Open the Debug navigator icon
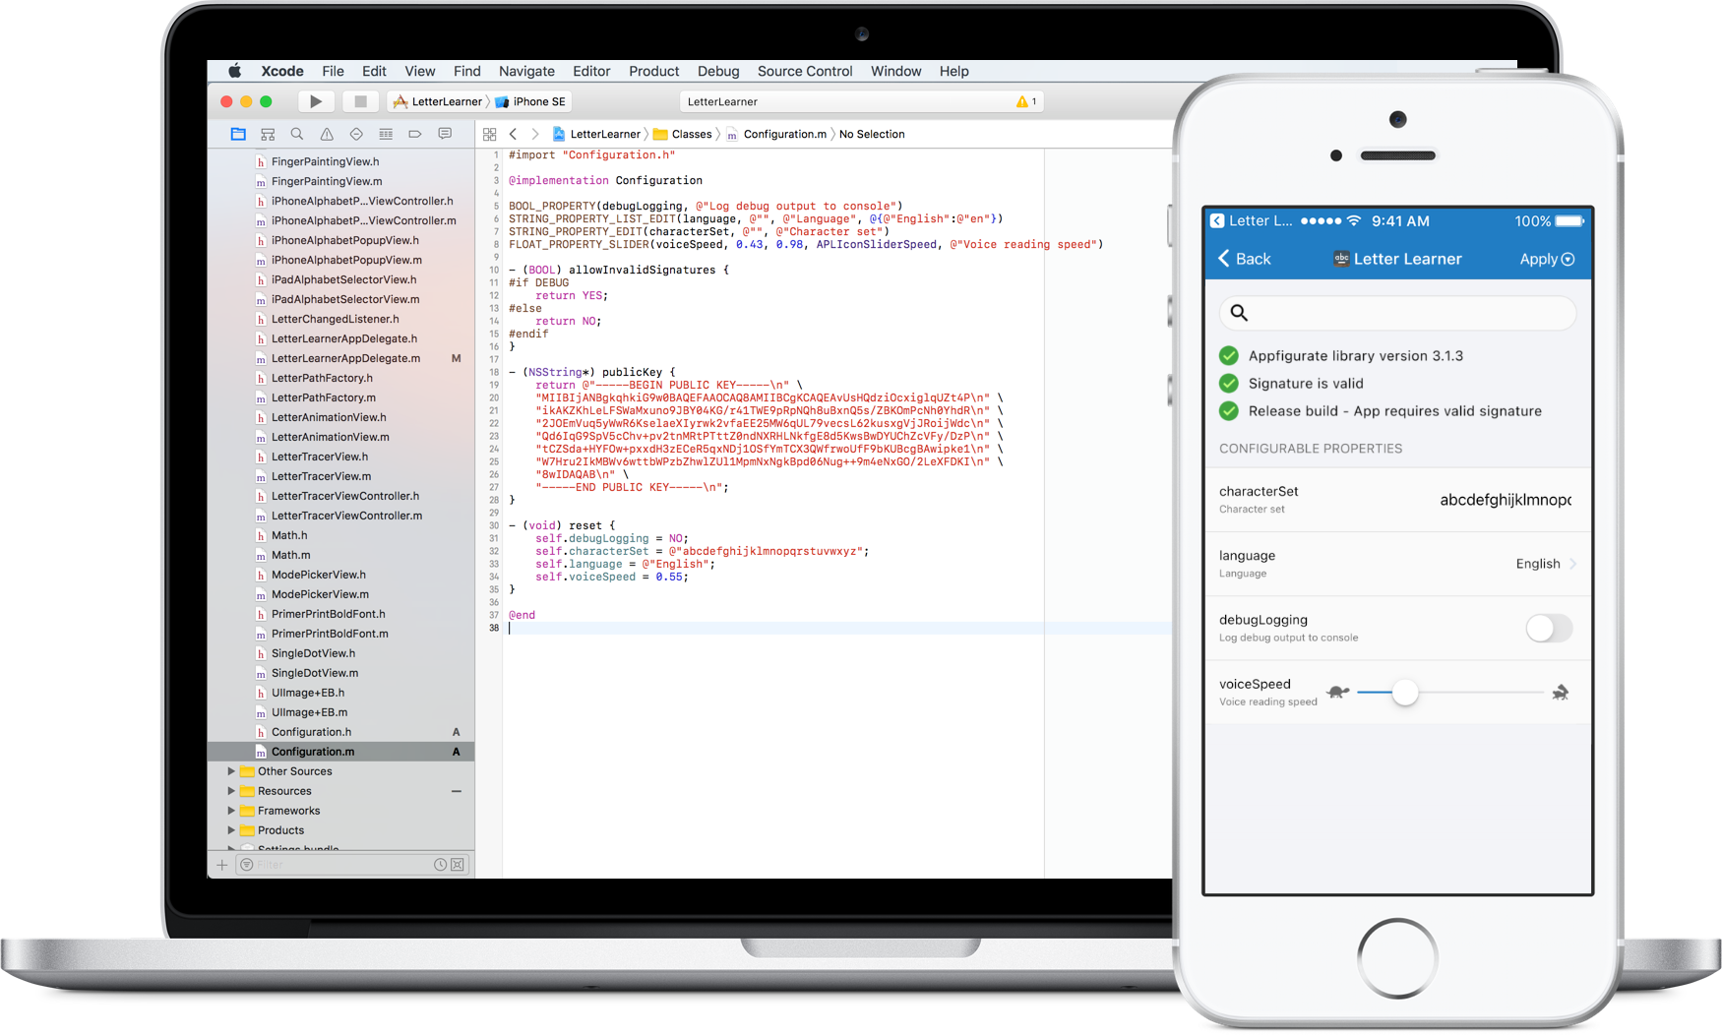1722x1036 pixels. [386, 134]
